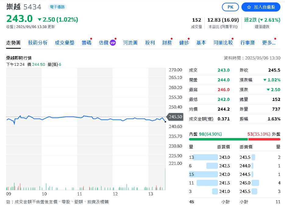Click the 241.0 bid price row
The image size is (285, 206).
point(209,191)
